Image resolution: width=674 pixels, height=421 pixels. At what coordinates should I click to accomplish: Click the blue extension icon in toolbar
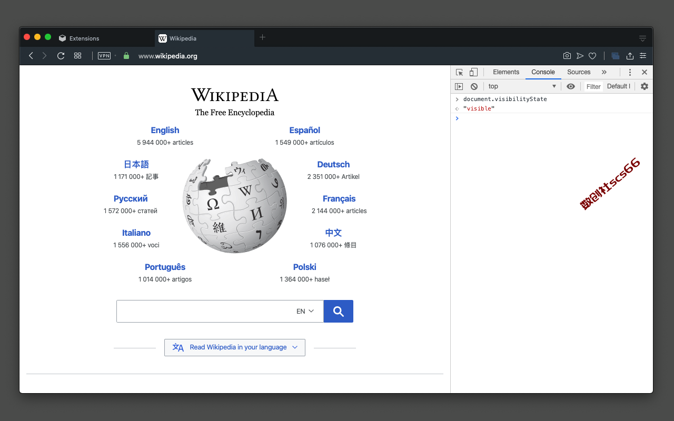point(615,56)
